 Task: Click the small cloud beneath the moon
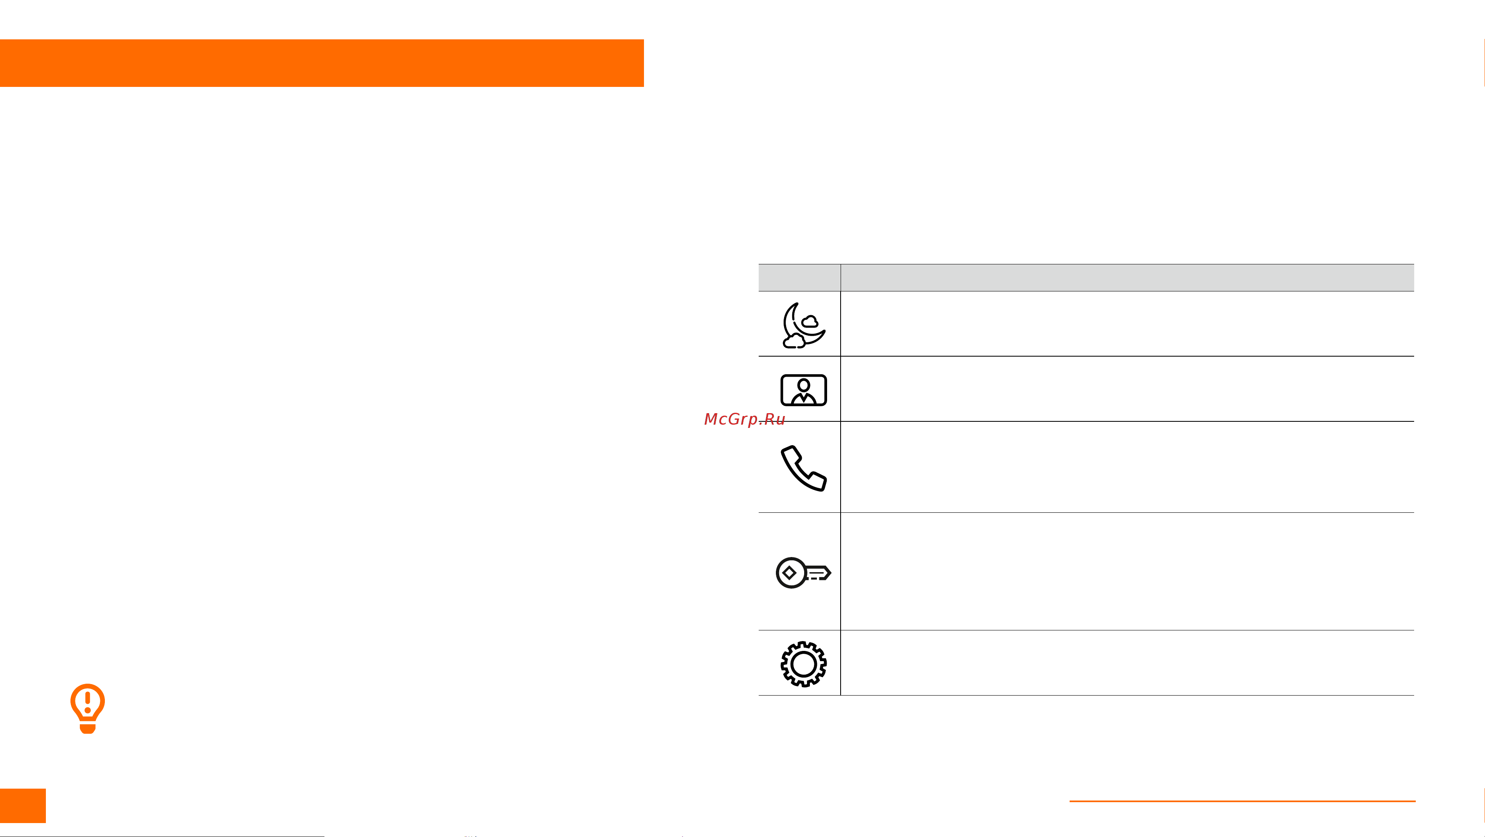point(794,341)
